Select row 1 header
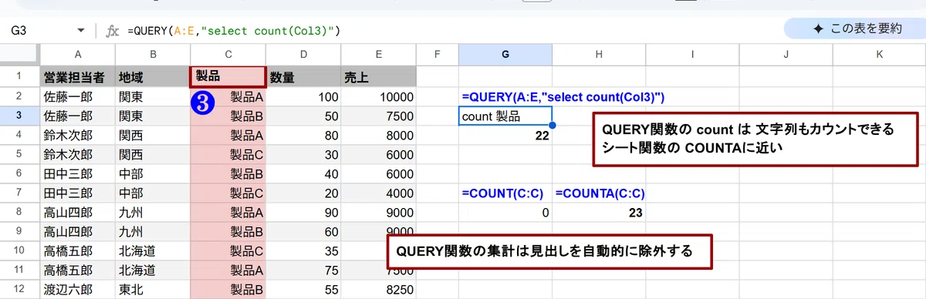The image size is (926, 299). (20, 76)
